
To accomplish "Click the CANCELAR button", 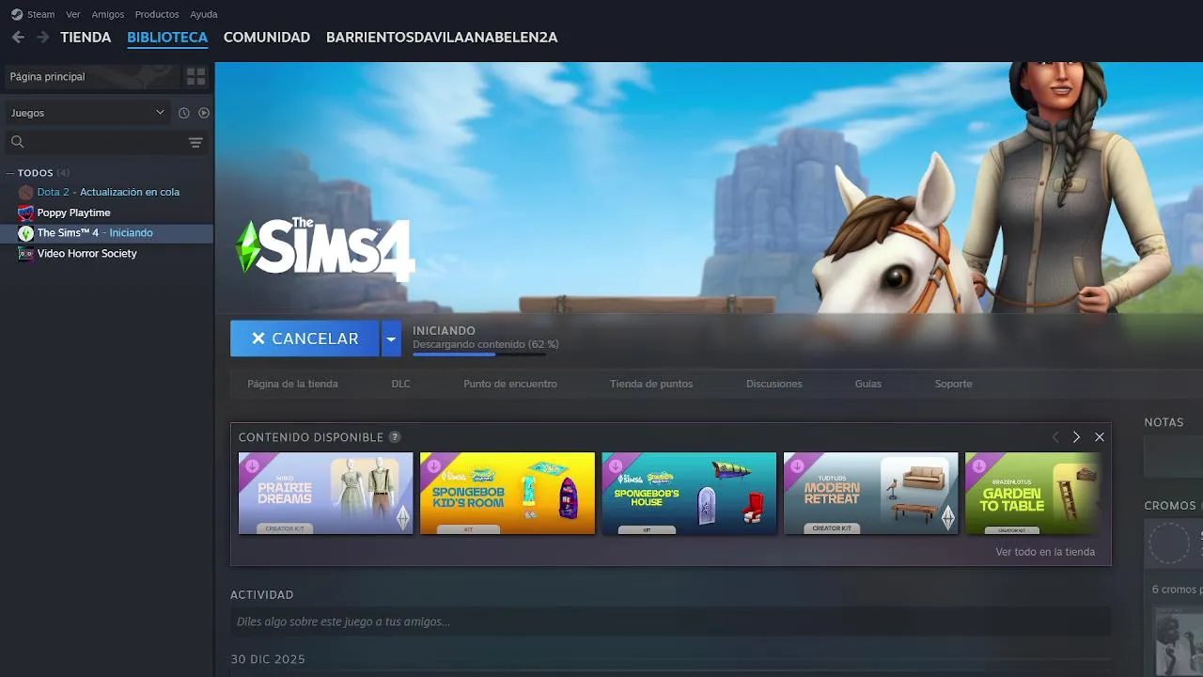I will click(305, 338).
